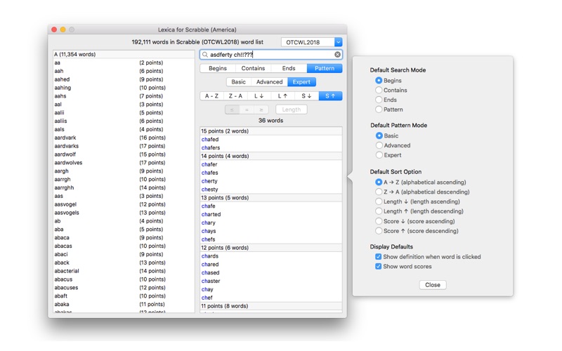Viewport: 562px width, 351px height.
Task: Click the word charted in results
Action: point(211,214)
